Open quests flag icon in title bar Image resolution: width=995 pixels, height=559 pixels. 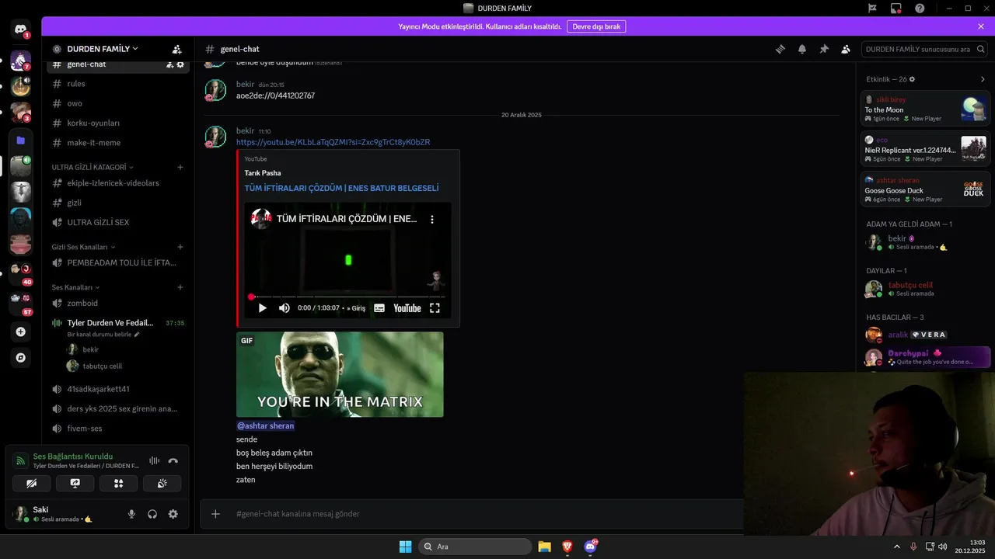(873, 8)
